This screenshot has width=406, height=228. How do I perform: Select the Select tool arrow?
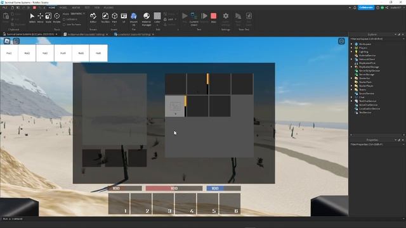32,18
